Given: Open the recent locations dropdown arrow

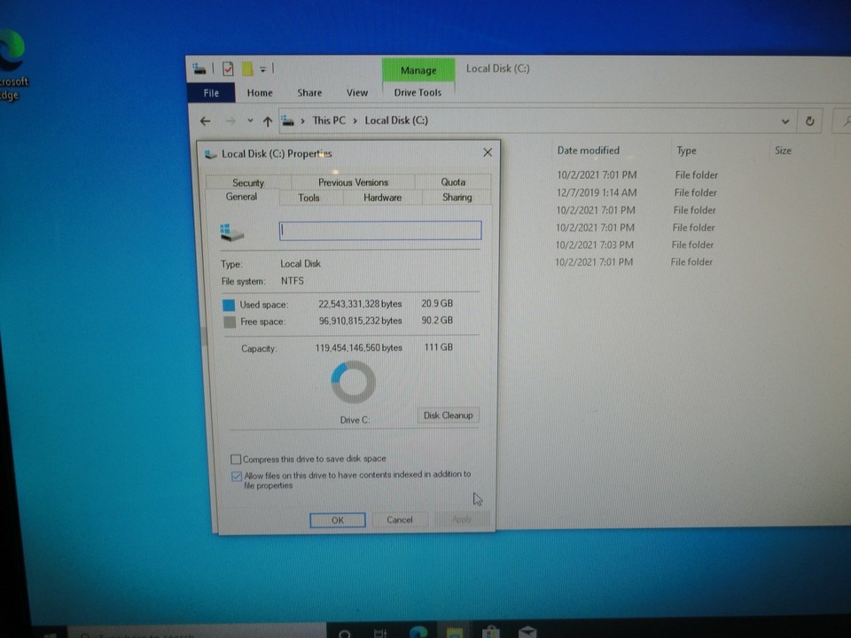Looking at the screenshot, I should pyautogui.click(x=250, y=121).
